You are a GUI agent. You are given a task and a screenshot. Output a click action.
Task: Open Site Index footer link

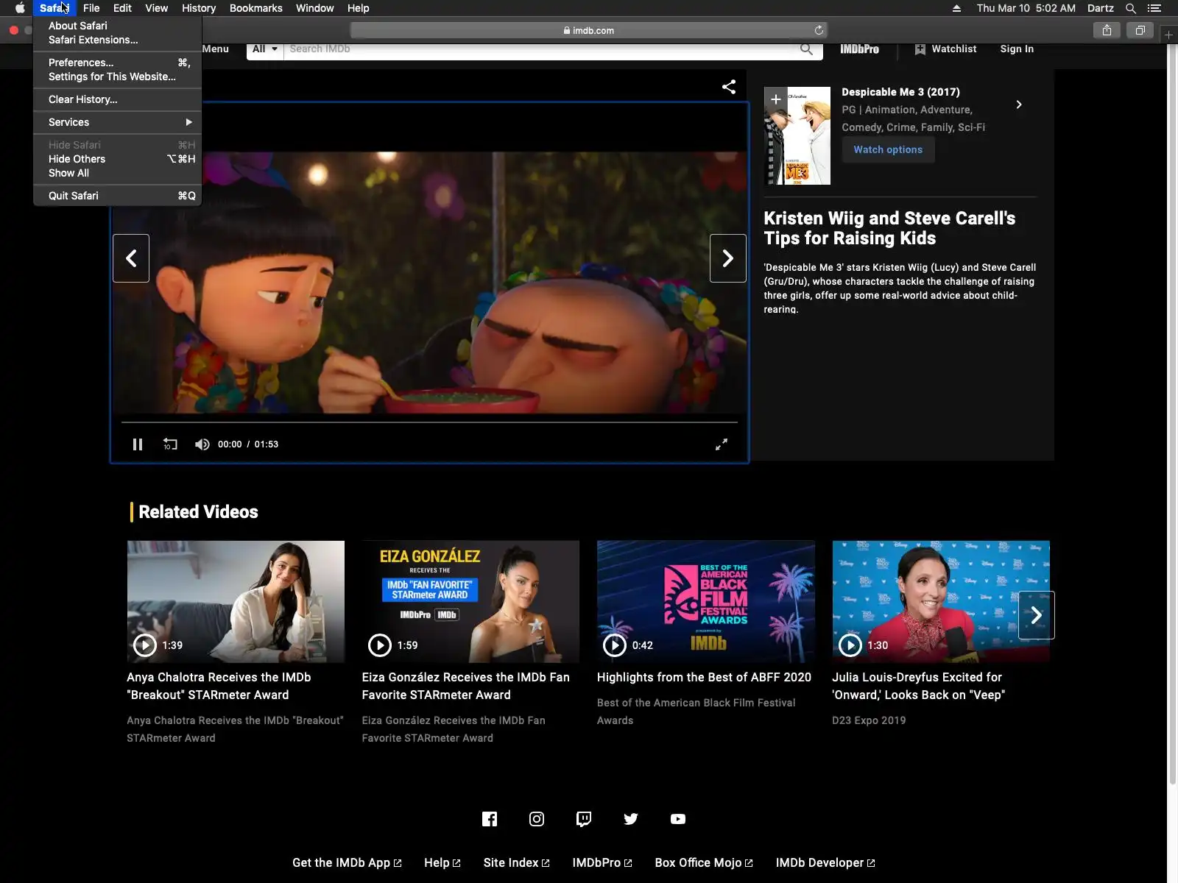point(517,862)
